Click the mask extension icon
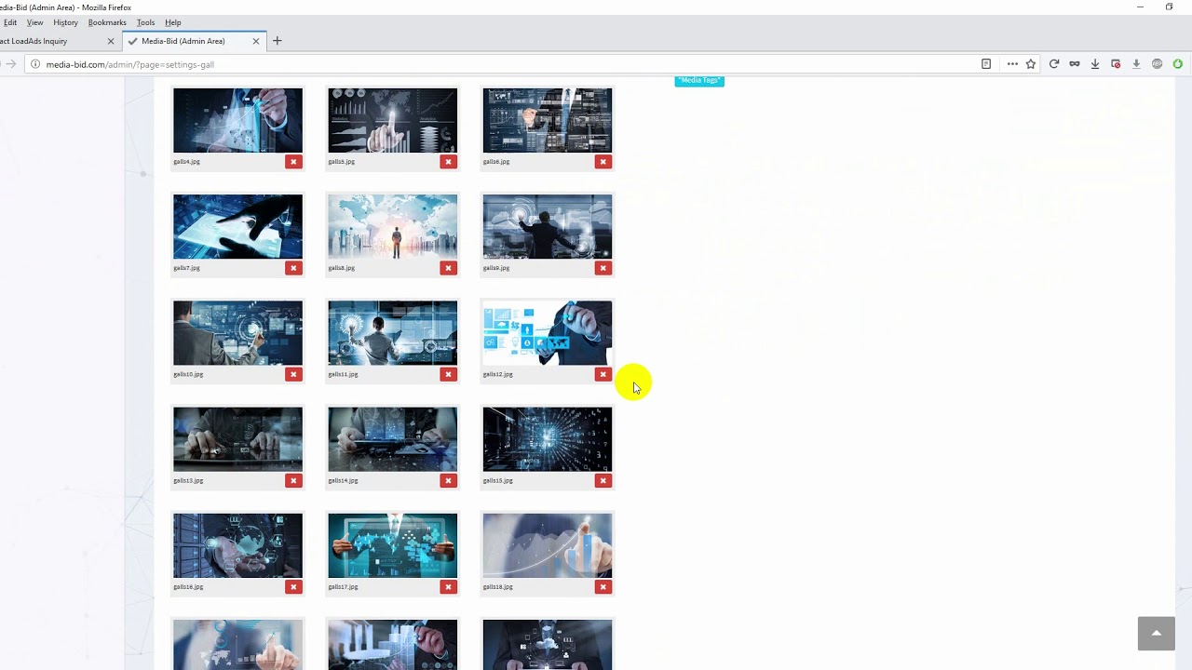Viewport: 1192px width, 670px height. (1075, 64)
